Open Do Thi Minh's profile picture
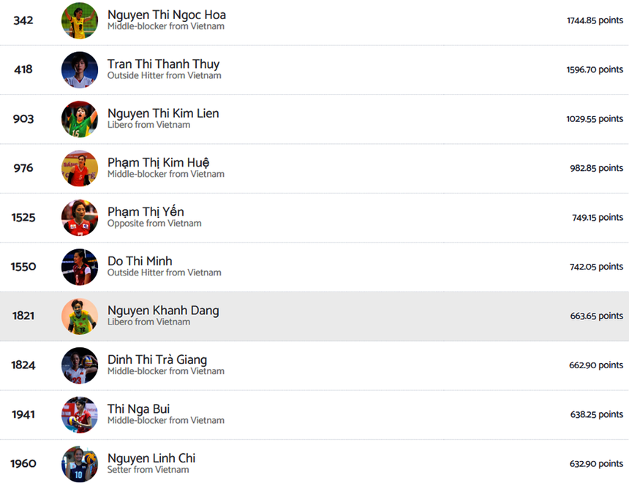The width and height of the screenshot is (629, 483). (x=80, y=267)
